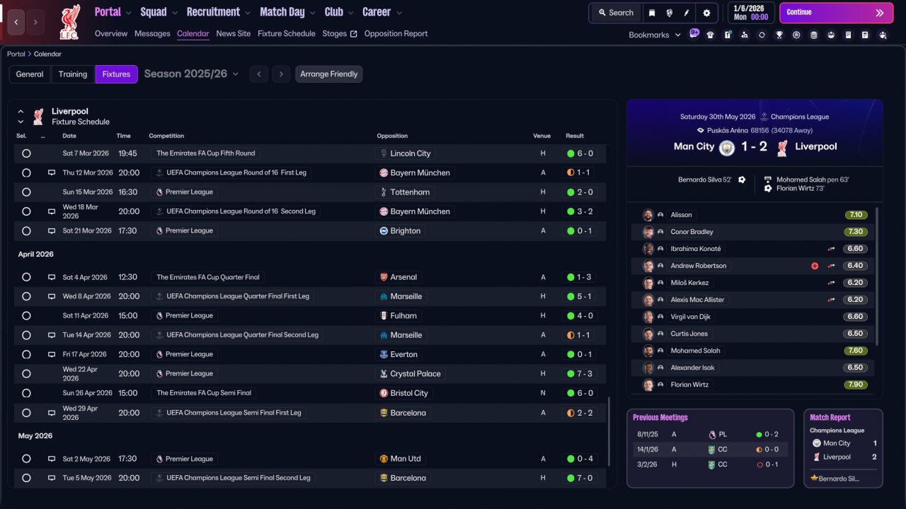Image resolution: width=906 pixels, height=509 pixels.
Task: Select the Fixtures tab
Action: coord(116,74)
